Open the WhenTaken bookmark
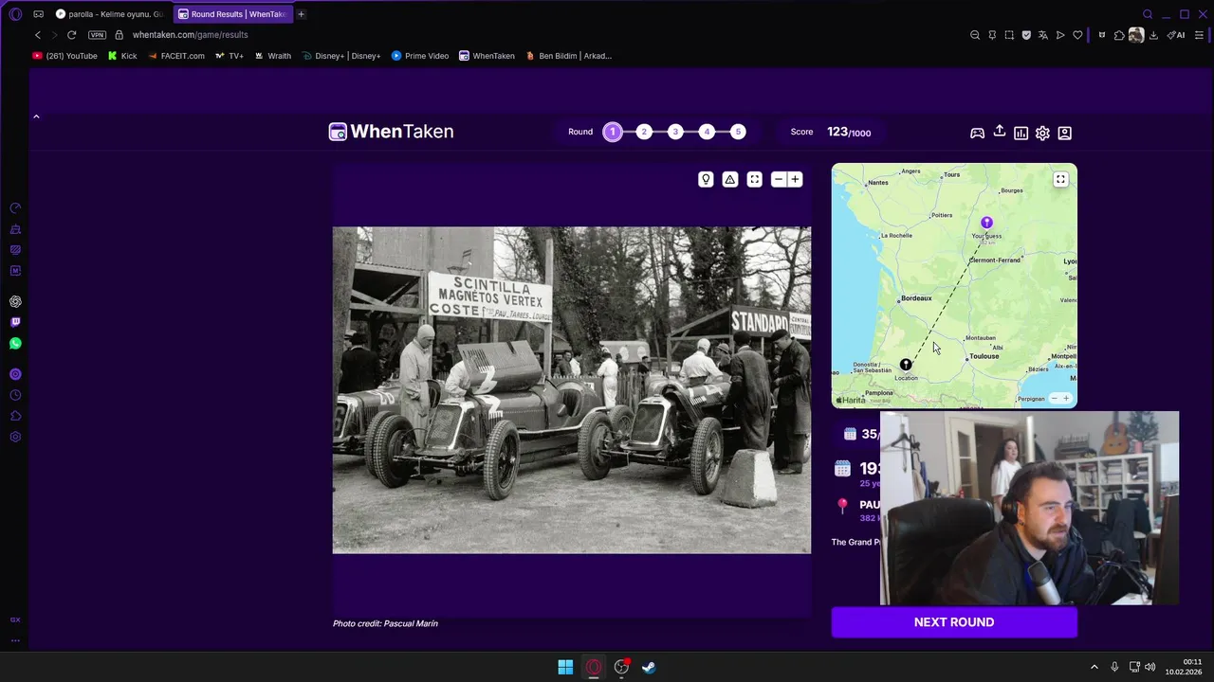This screenshot has height=682, width=1214. pos(487,56)
